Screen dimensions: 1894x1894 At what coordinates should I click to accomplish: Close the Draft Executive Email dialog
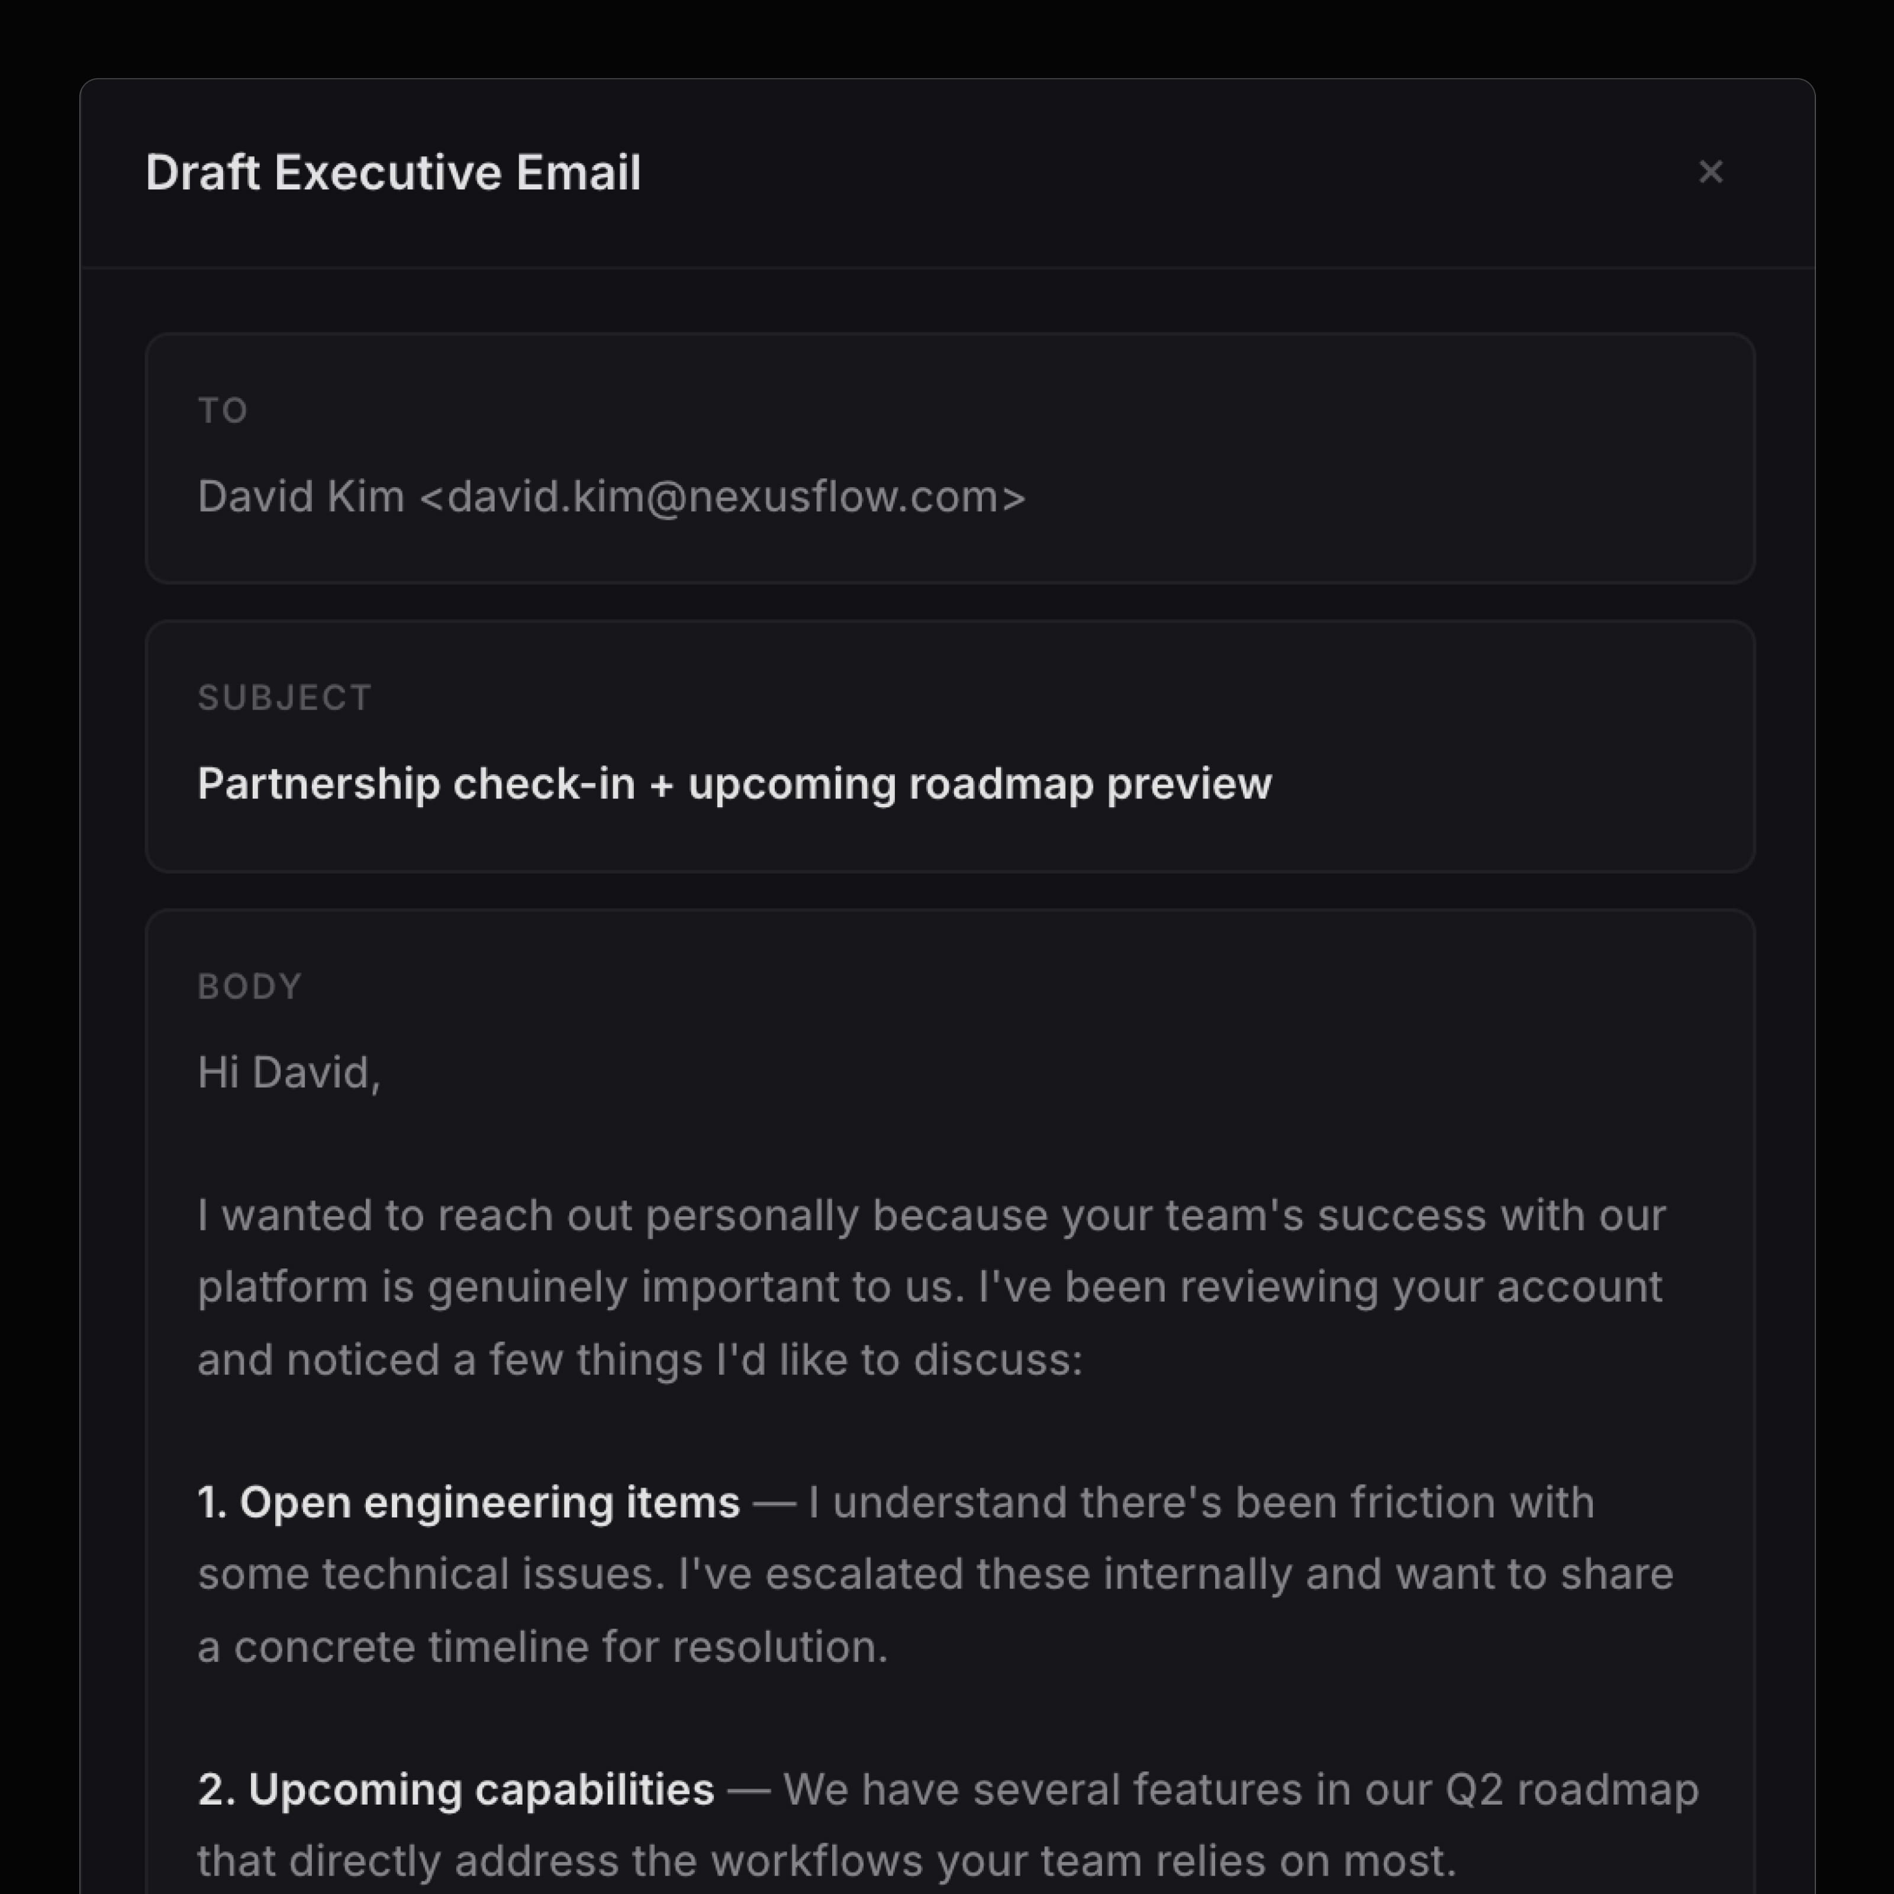point(1711,173)
